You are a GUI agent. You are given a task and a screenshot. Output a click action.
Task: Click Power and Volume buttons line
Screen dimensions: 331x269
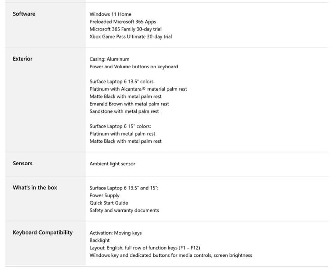click(134, 66)
